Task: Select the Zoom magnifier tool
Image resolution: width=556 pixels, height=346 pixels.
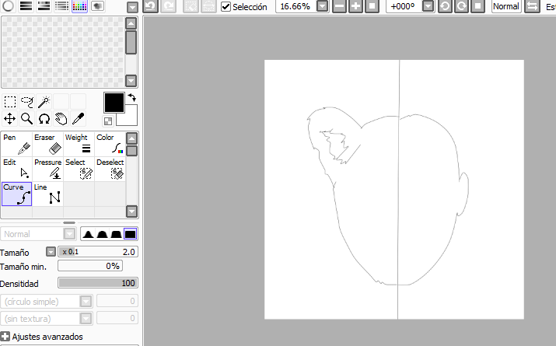Action: coord(27,118)
